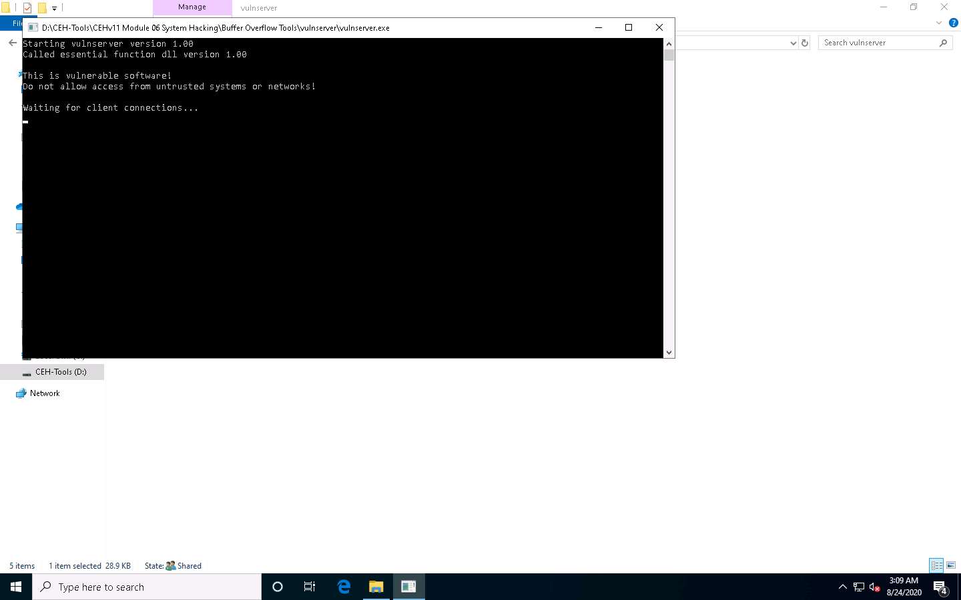Select CEH-Tools (D:) in navigation pane

tap(60, 372)
